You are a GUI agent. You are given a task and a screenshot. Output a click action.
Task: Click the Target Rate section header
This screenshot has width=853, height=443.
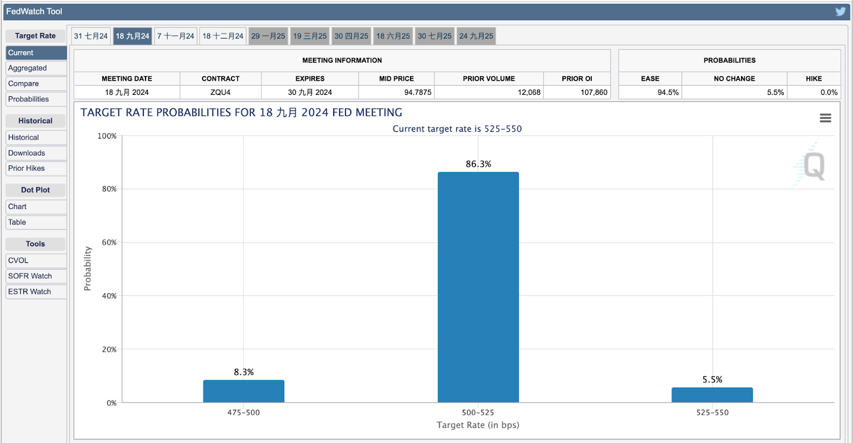(x=35, y=36)
